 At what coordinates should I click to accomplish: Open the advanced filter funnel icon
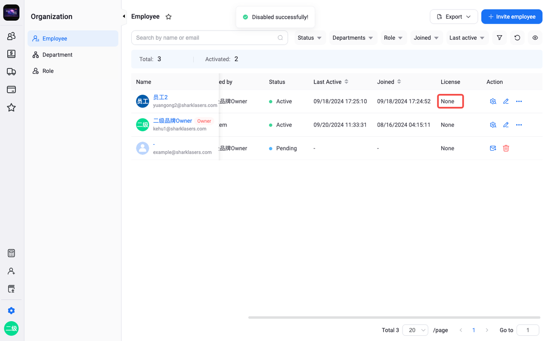point(499,38)
